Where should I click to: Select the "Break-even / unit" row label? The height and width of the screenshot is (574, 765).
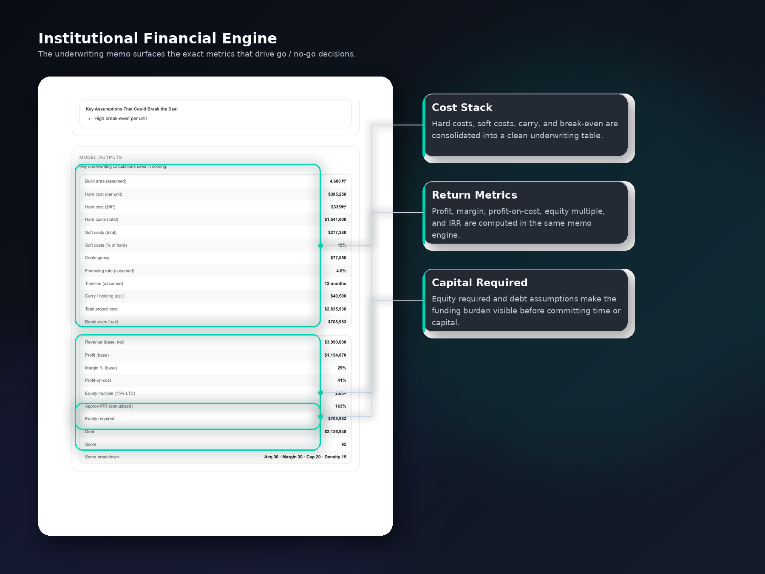pos(102,322)
